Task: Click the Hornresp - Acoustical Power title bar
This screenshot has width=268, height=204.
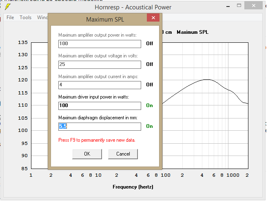Action: 133,7
